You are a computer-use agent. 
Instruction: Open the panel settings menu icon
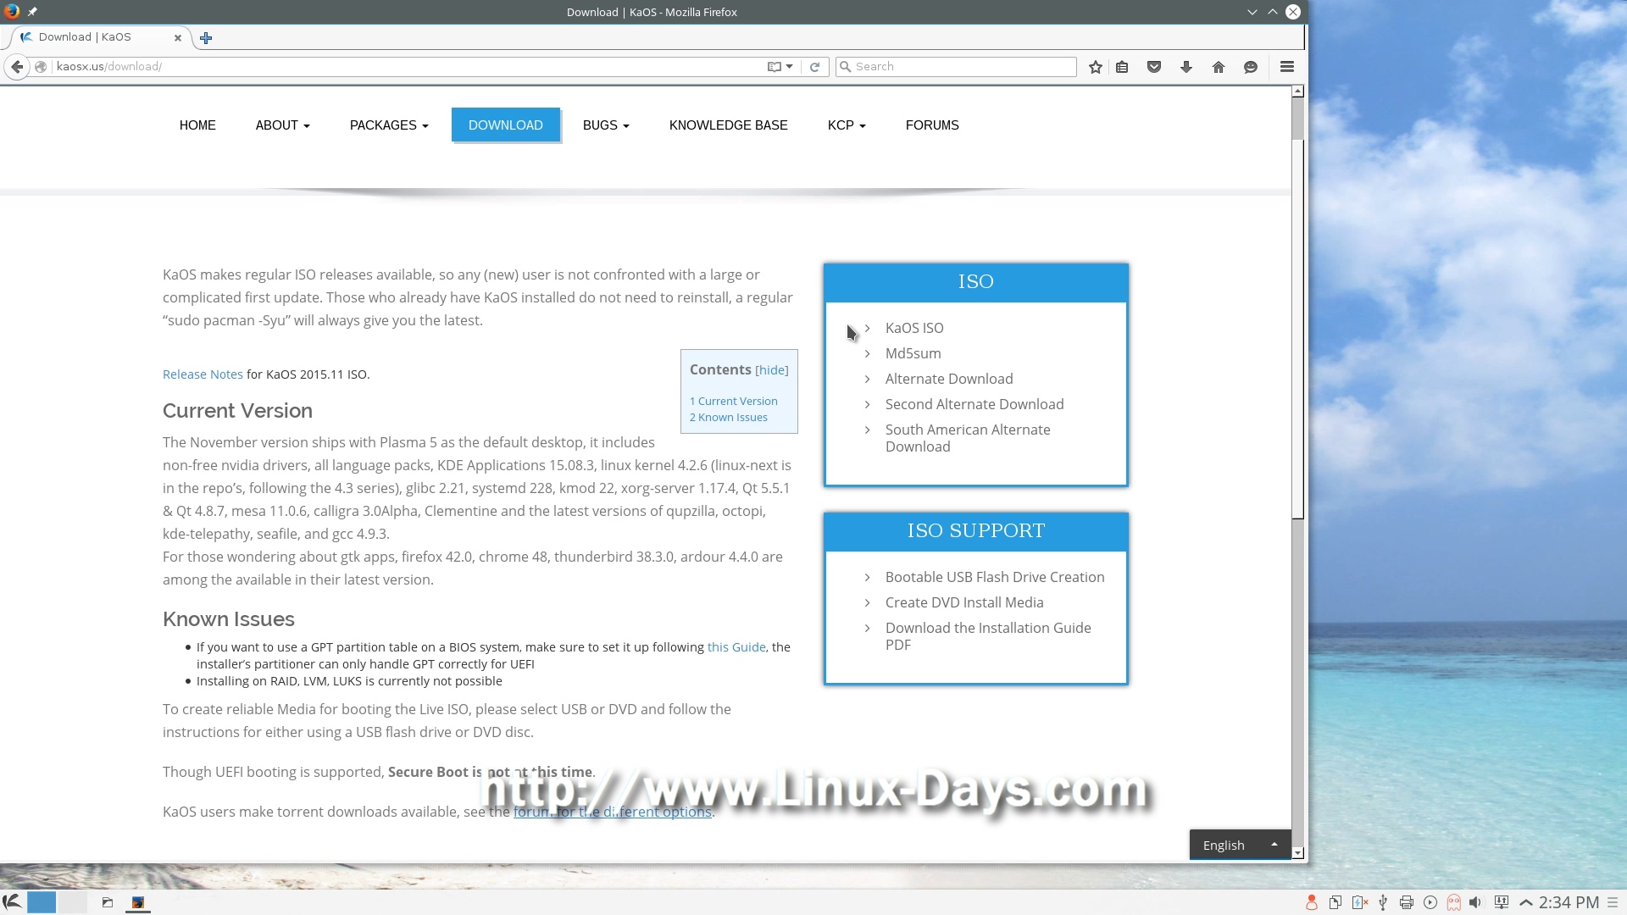tap(1613, 902)
